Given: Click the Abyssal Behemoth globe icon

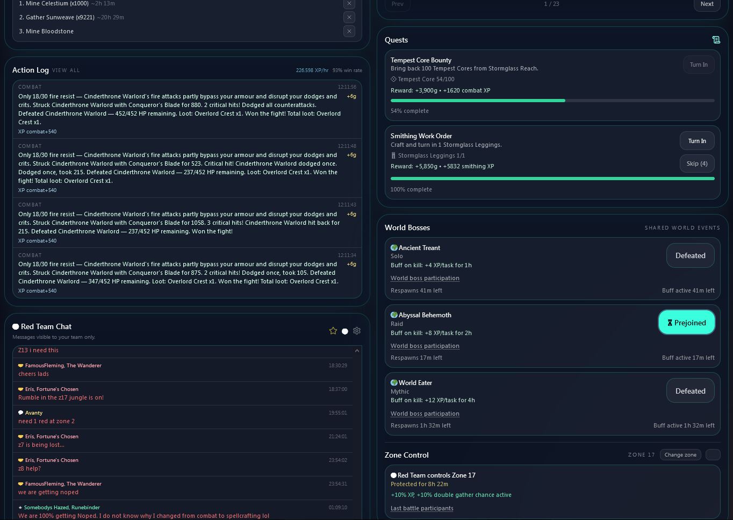Looking at the screenshot, I should pyautogui.click(x=394, y=315).
